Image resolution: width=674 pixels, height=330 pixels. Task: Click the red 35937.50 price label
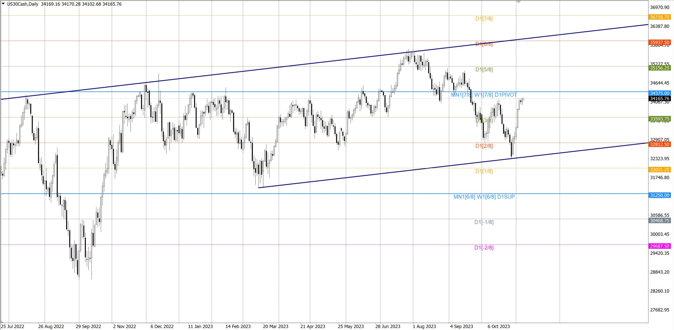click(x=659, y=42)
